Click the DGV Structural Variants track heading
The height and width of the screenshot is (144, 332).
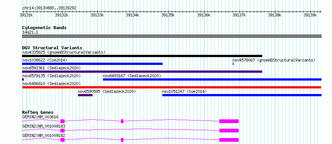tap(52, 48)
